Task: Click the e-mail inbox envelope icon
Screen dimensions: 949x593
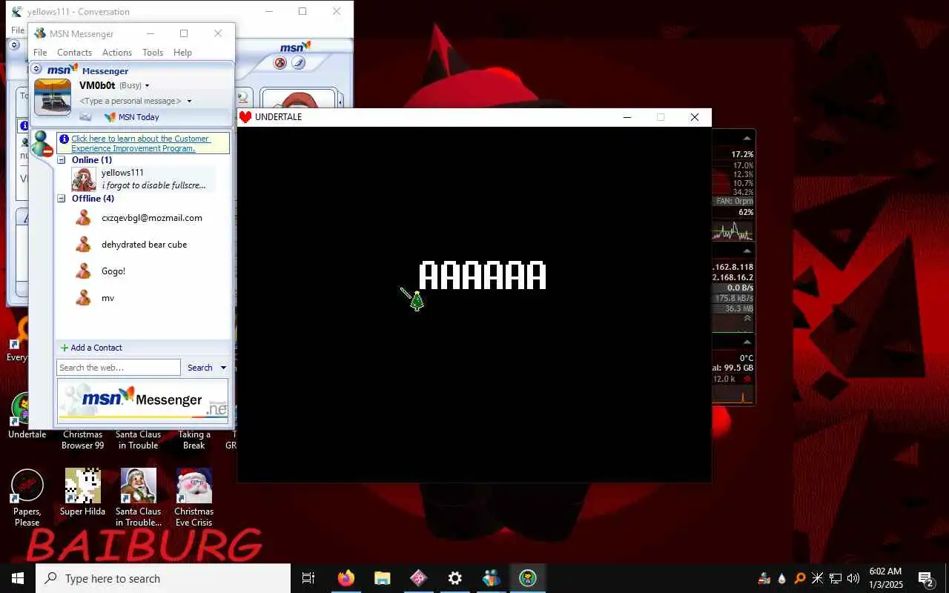Action: click(85, 117)
